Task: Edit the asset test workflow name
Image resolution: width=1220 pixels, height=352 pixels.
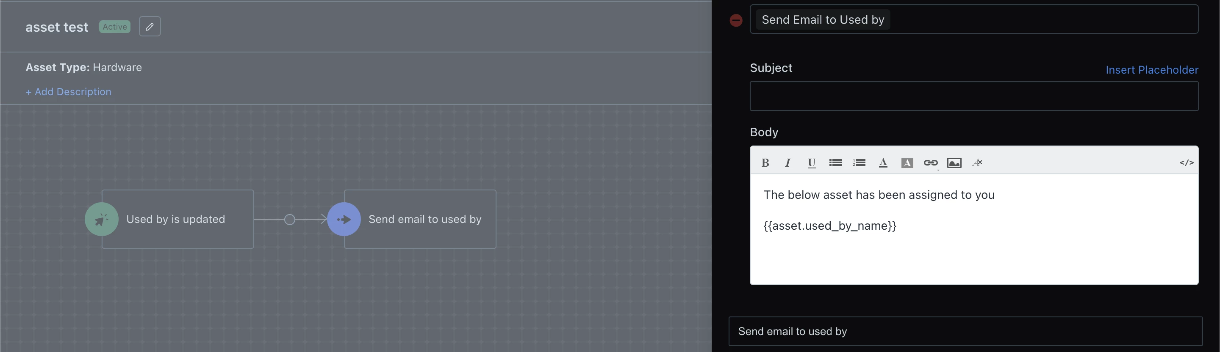Action: click(150, 27)
